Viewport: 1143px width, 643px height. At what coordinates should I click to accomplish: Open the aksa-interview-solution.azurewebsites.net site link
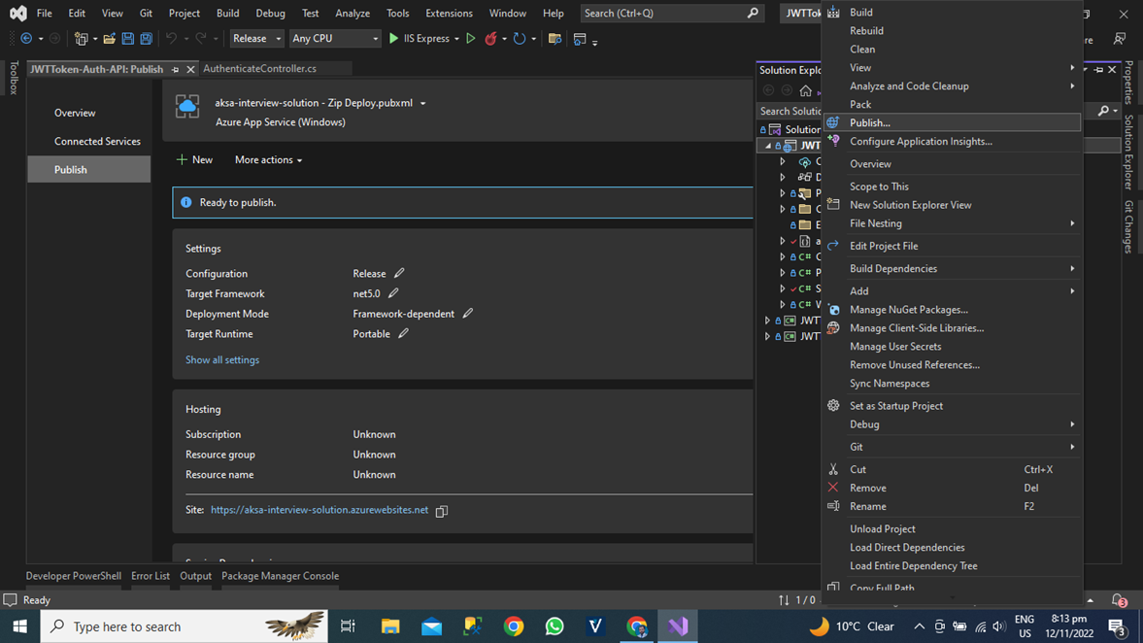click(x=319, y=509)
